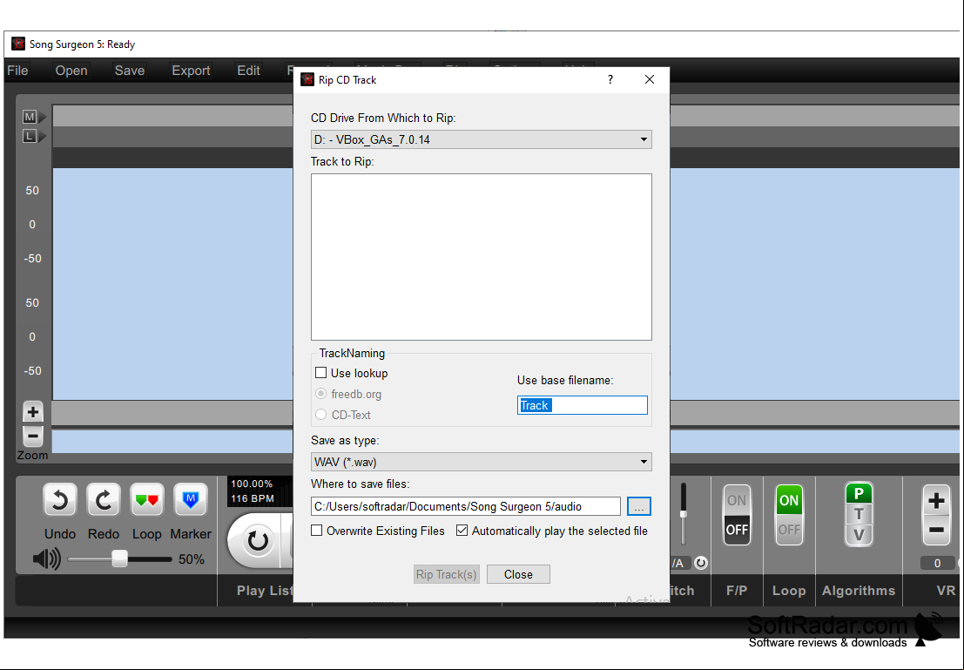Select the V algorithm button
This screenshot has height=670, width=964.
(x=859, y=535)
